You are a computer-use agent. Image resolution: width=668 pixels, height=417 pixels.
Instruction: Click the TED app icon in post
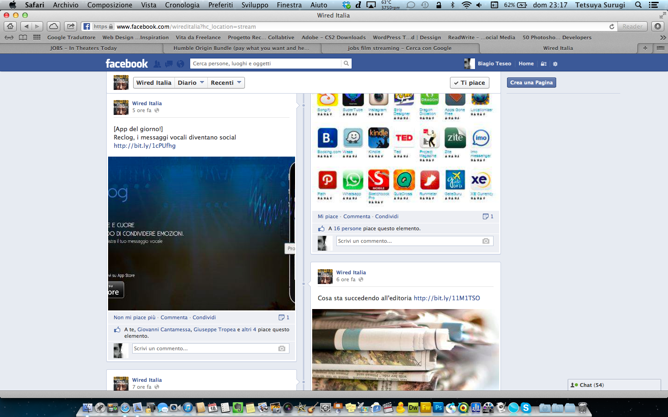[404, 138]
